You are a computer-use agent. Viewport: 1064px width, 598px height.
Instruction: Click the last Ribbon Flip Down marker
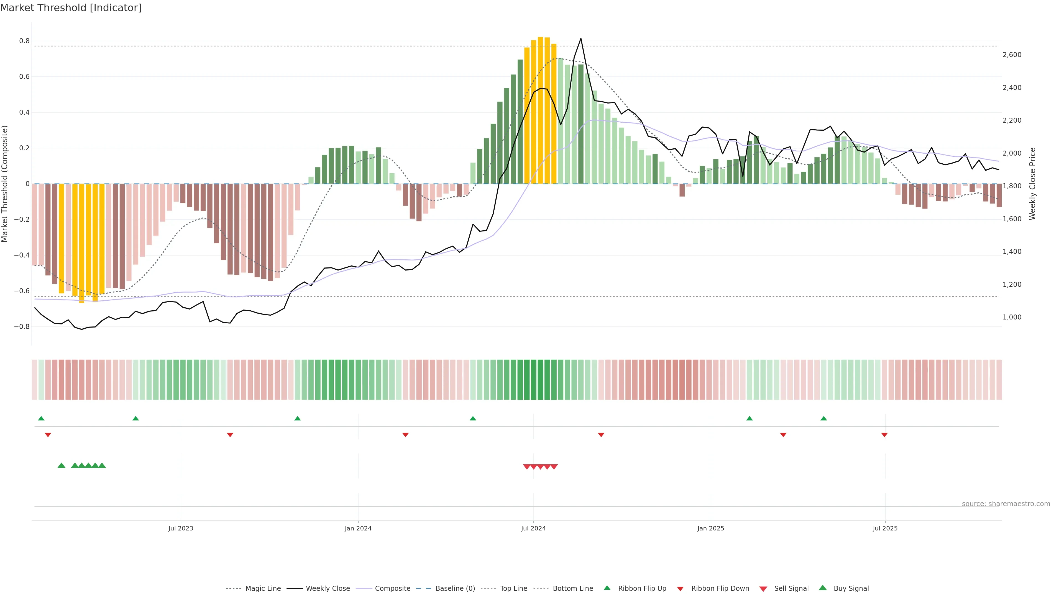coord(884,435)
